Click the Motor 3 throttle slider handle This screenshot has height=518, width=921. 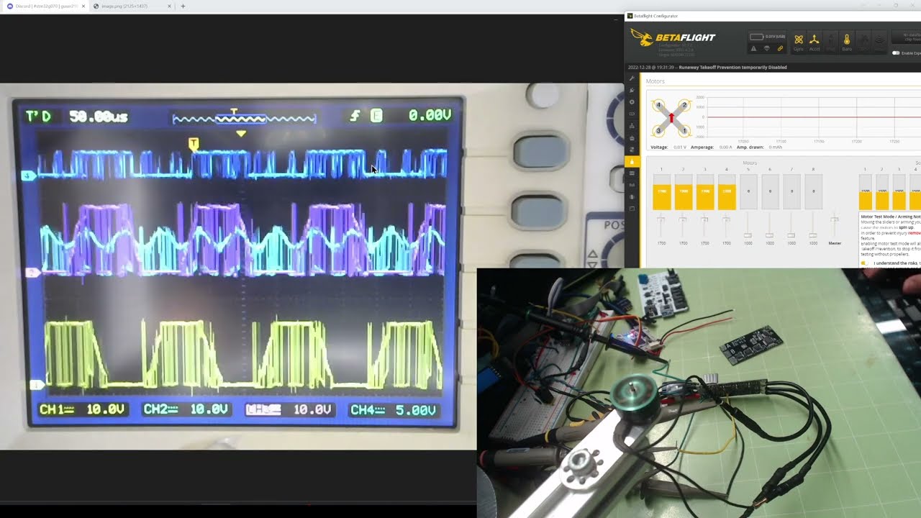(x=704, y=219)
